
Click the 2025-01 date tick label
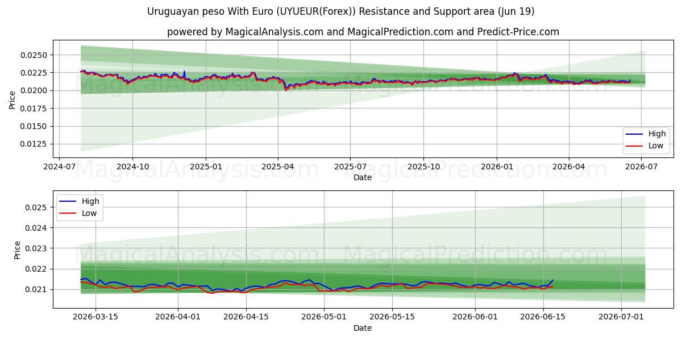[x=205, y=167]
